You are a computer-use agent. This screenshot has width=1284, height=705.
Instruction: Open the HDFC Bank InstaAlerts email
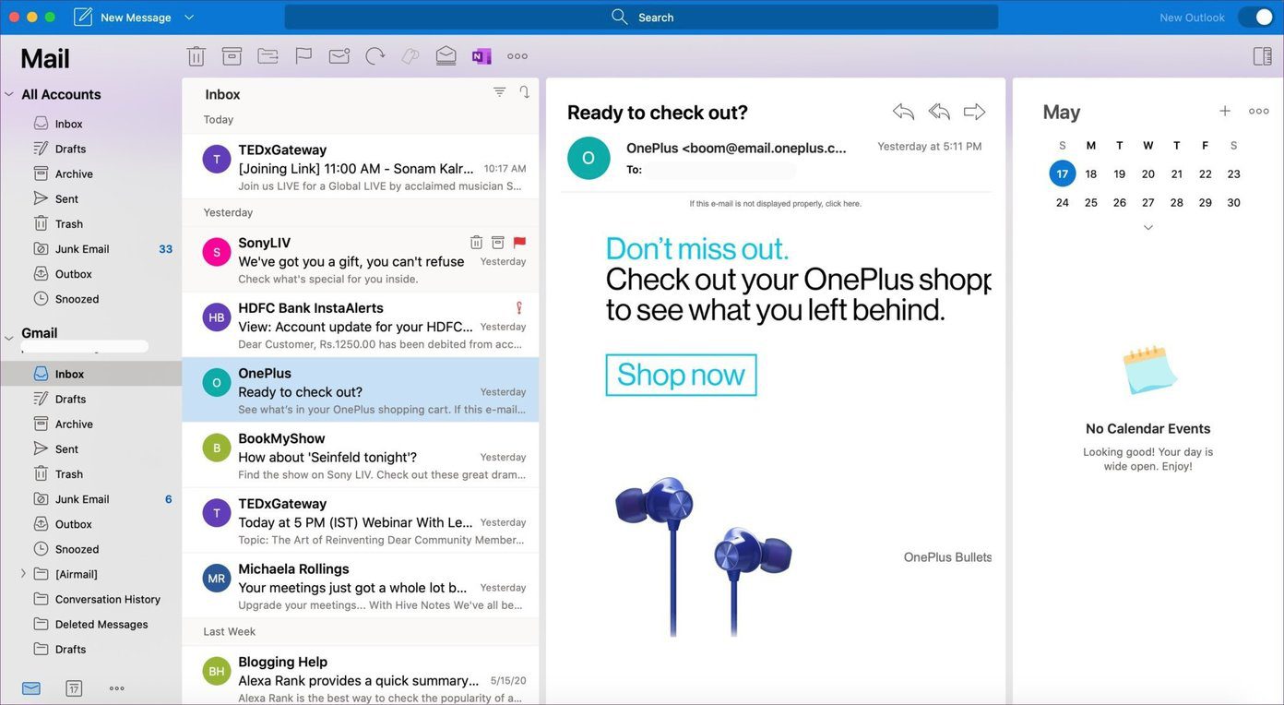click(361, 326)
